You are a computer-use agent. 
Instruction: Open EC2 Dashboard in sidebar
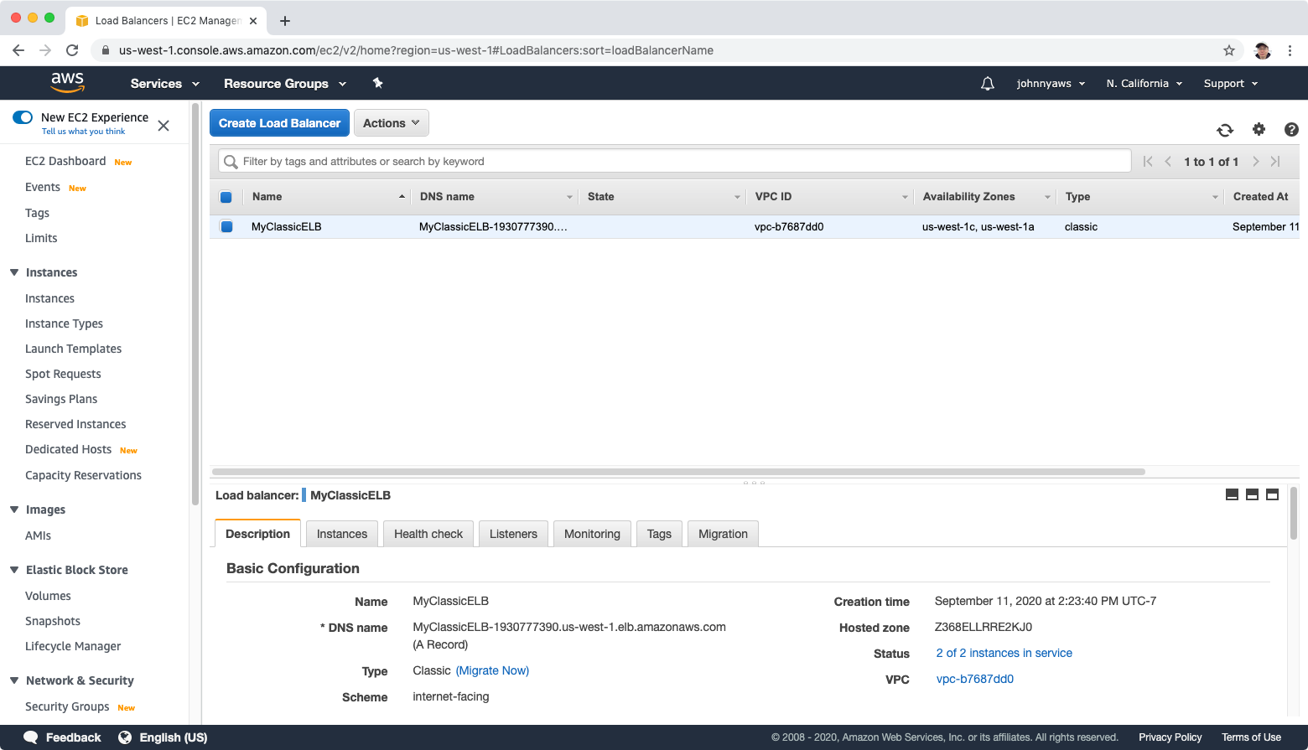click(65, 161)
